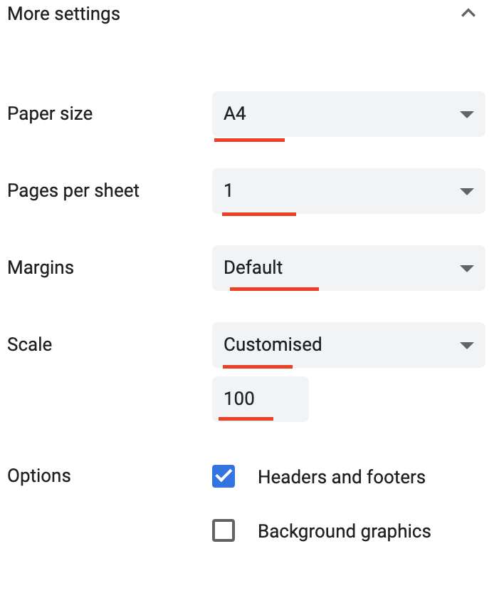
Task: Click the arrow icon beside pages value 1
Action: point(467,191)
